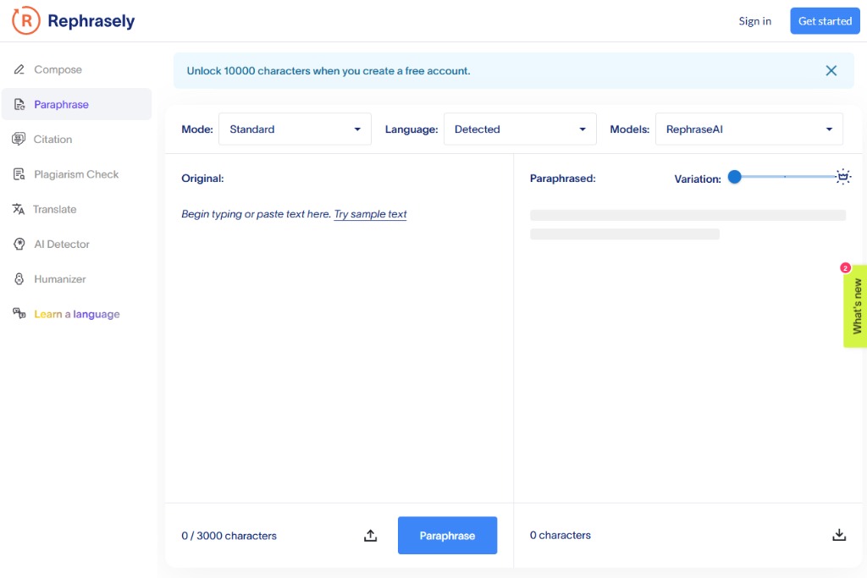
Task: Open the Translate tool
Action: coord(54,209)
